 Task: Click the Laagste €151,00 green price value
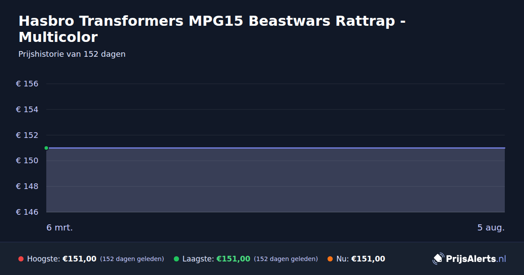[233, 259]
